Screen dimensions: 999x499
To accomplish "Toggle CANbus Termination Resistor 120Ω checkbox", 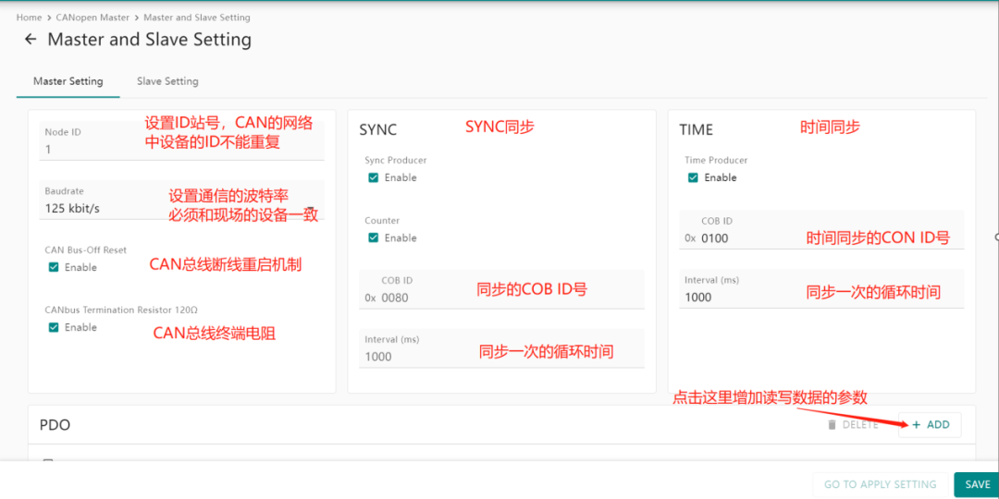I will (x=55, y=327).
